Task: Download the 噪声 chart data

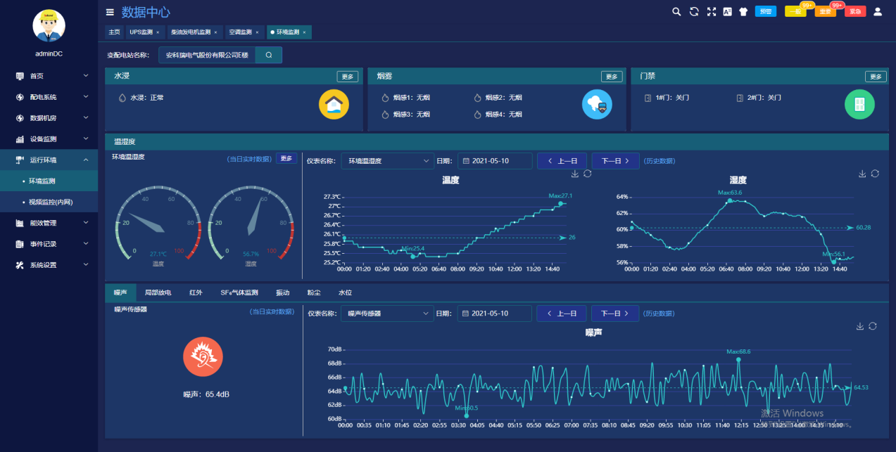Action: [859, 326]
